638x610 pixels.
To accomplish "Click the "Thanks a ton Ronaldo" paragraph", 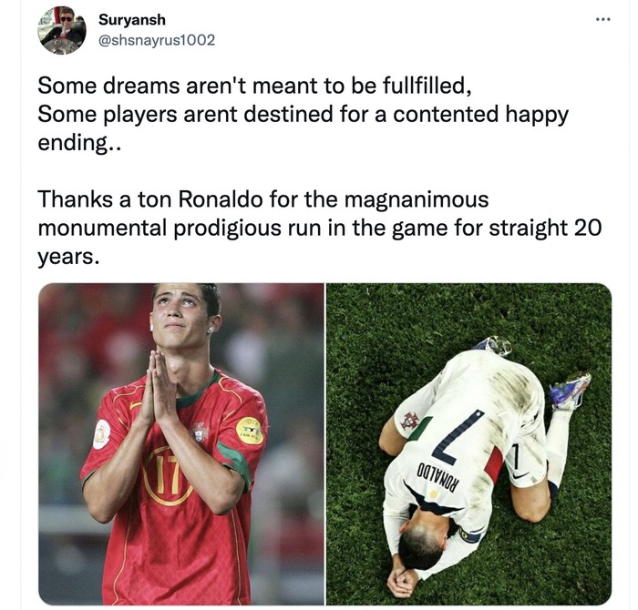I will [319, 228].
